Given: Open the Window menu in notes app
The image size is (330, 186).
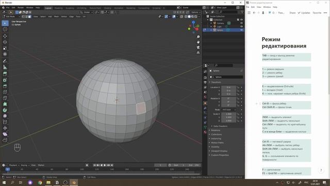Looking at the screenshot, I should coord(267,7).
